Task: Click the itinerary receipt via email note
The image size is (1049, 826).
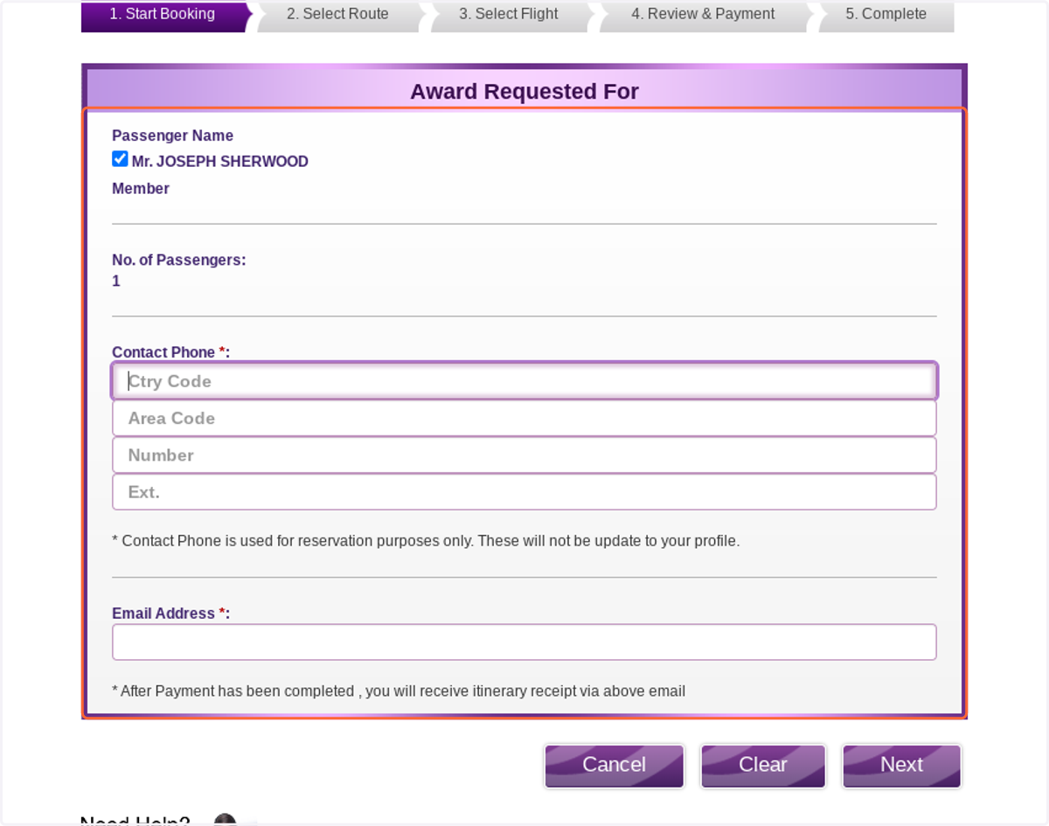Action: pyautogui.click(x=399, y=691)
